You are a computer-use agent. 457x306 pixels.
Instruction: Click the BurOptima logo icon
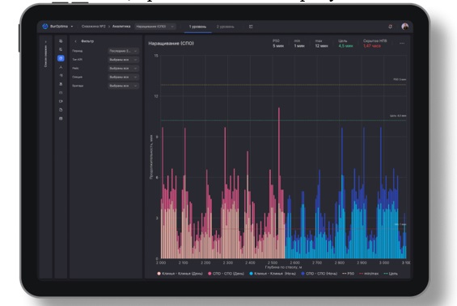45,27
